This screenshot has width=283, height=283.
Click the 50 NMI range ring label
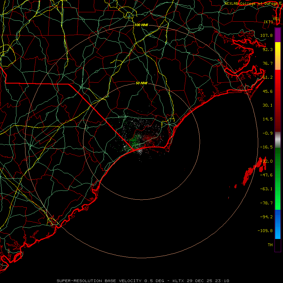point(141,83)
